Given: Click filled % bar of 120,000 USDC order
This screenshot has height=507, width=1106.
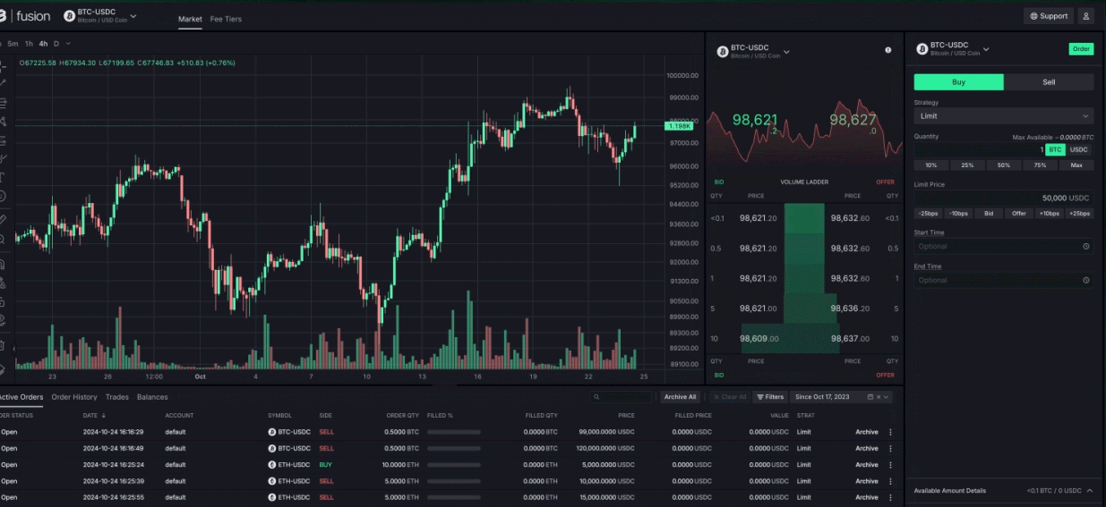Looking at the screenshot, I should [454, 448].
